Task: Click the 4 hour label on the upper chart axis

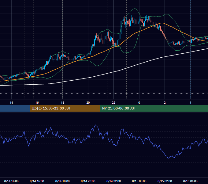Action: point(190,103)
